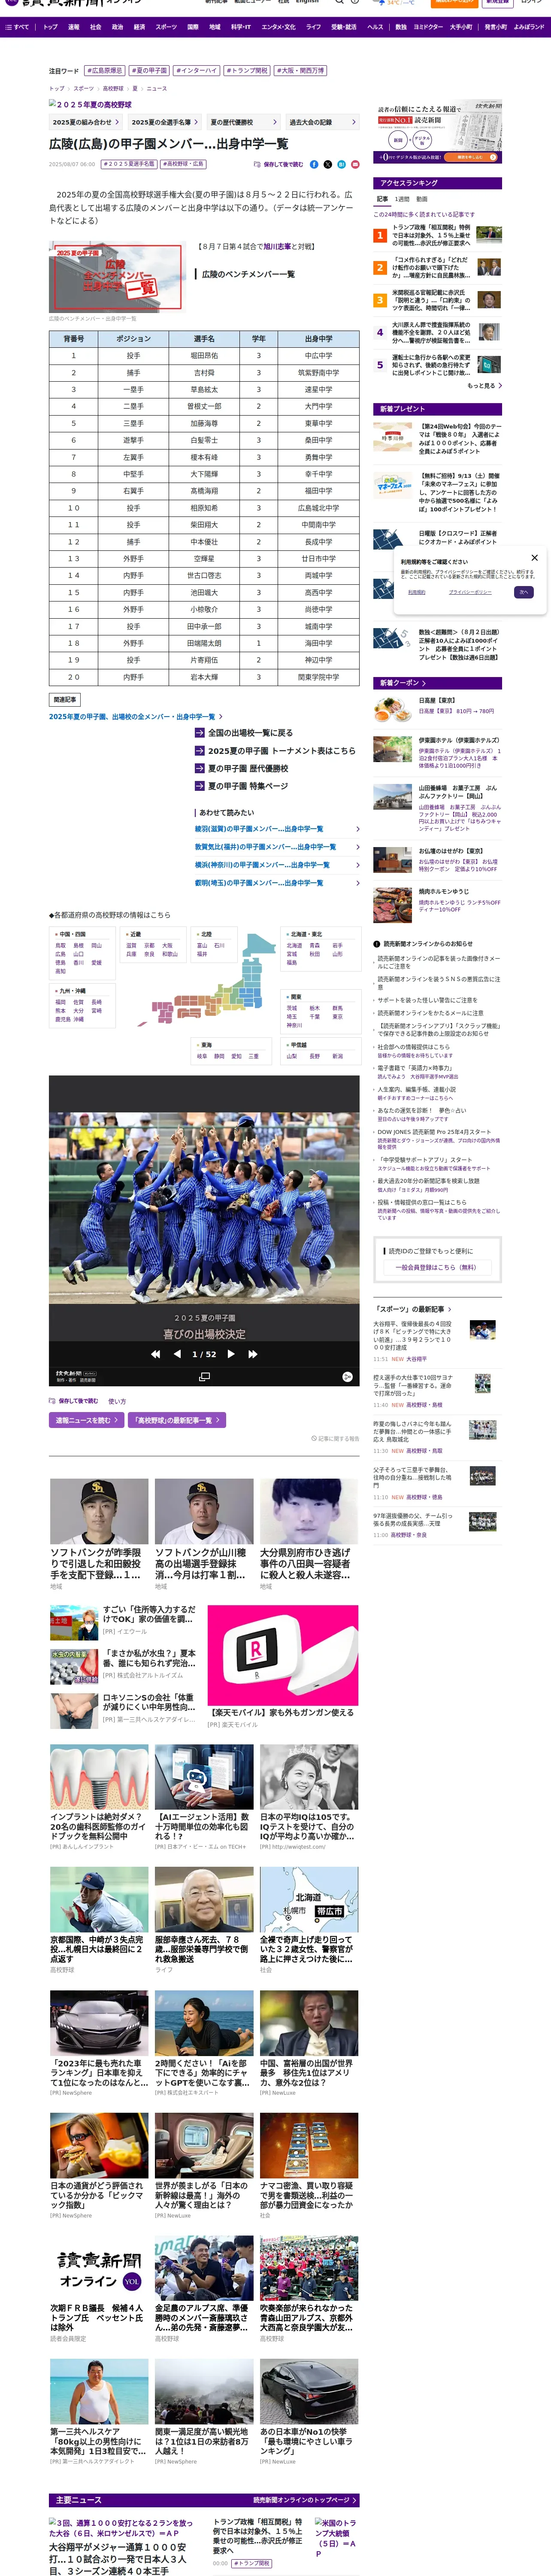This screenshot has height=2576, width=551.
Task: Click 保存して後で読む below gallery
Action: pos(74,1401)
